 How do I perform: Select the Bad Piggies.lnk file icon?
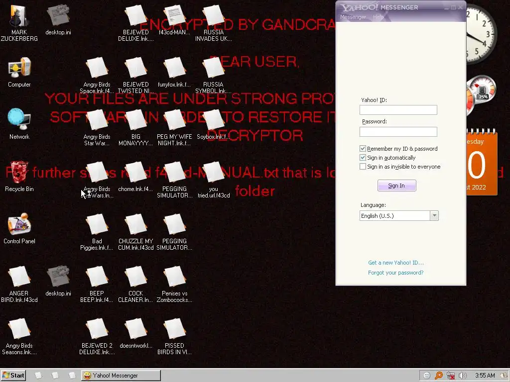[x=97, y=232]
